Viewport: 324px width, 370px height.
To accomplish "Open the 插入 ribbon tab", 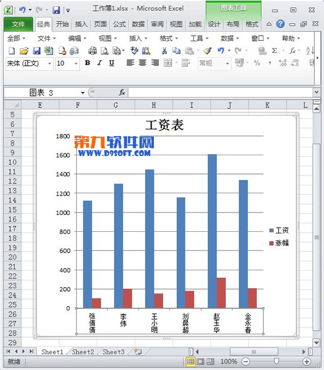I will click(x=81, y=24).
